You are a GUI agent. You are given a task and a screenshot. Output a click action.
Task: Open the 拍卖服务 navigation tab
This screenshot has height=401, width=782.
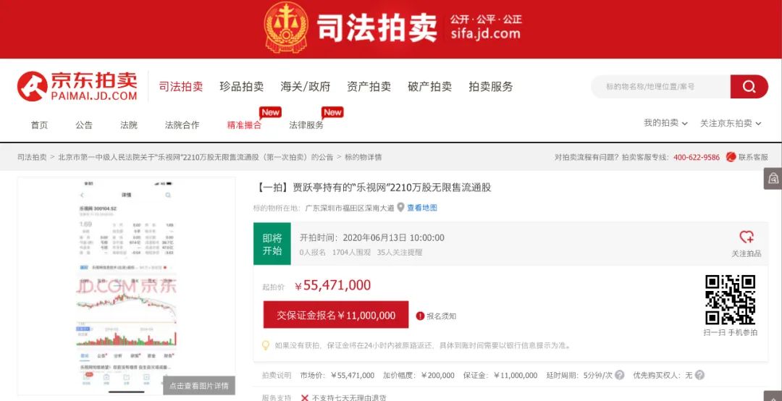click(491, 87)
